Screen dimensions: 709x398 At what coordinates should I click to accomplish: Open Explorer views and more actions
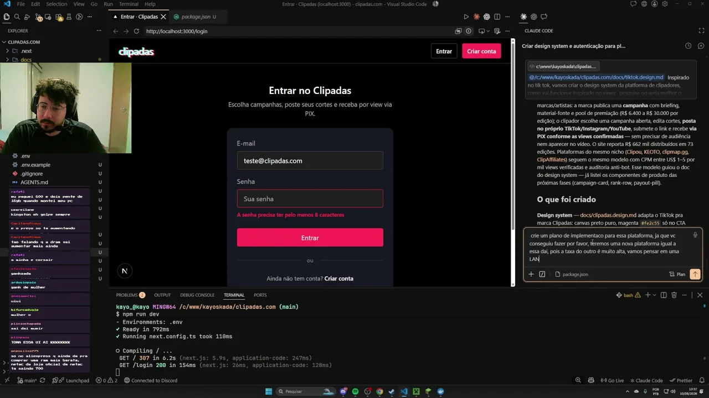coord(99,31)
